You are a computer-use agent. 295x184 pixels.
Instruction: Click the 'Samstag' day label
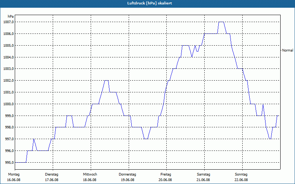(x=204, y=174)
